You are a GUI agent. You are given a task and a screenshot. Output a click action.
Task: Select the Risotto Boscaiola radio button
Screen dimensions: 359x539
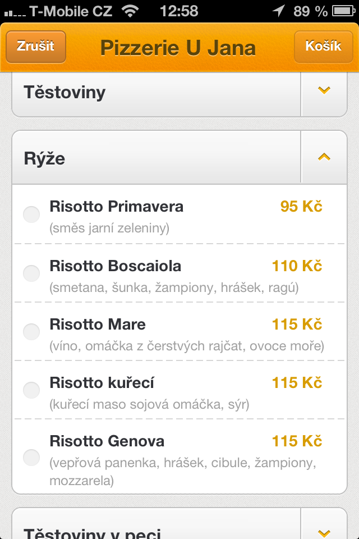tap(31, 273)
